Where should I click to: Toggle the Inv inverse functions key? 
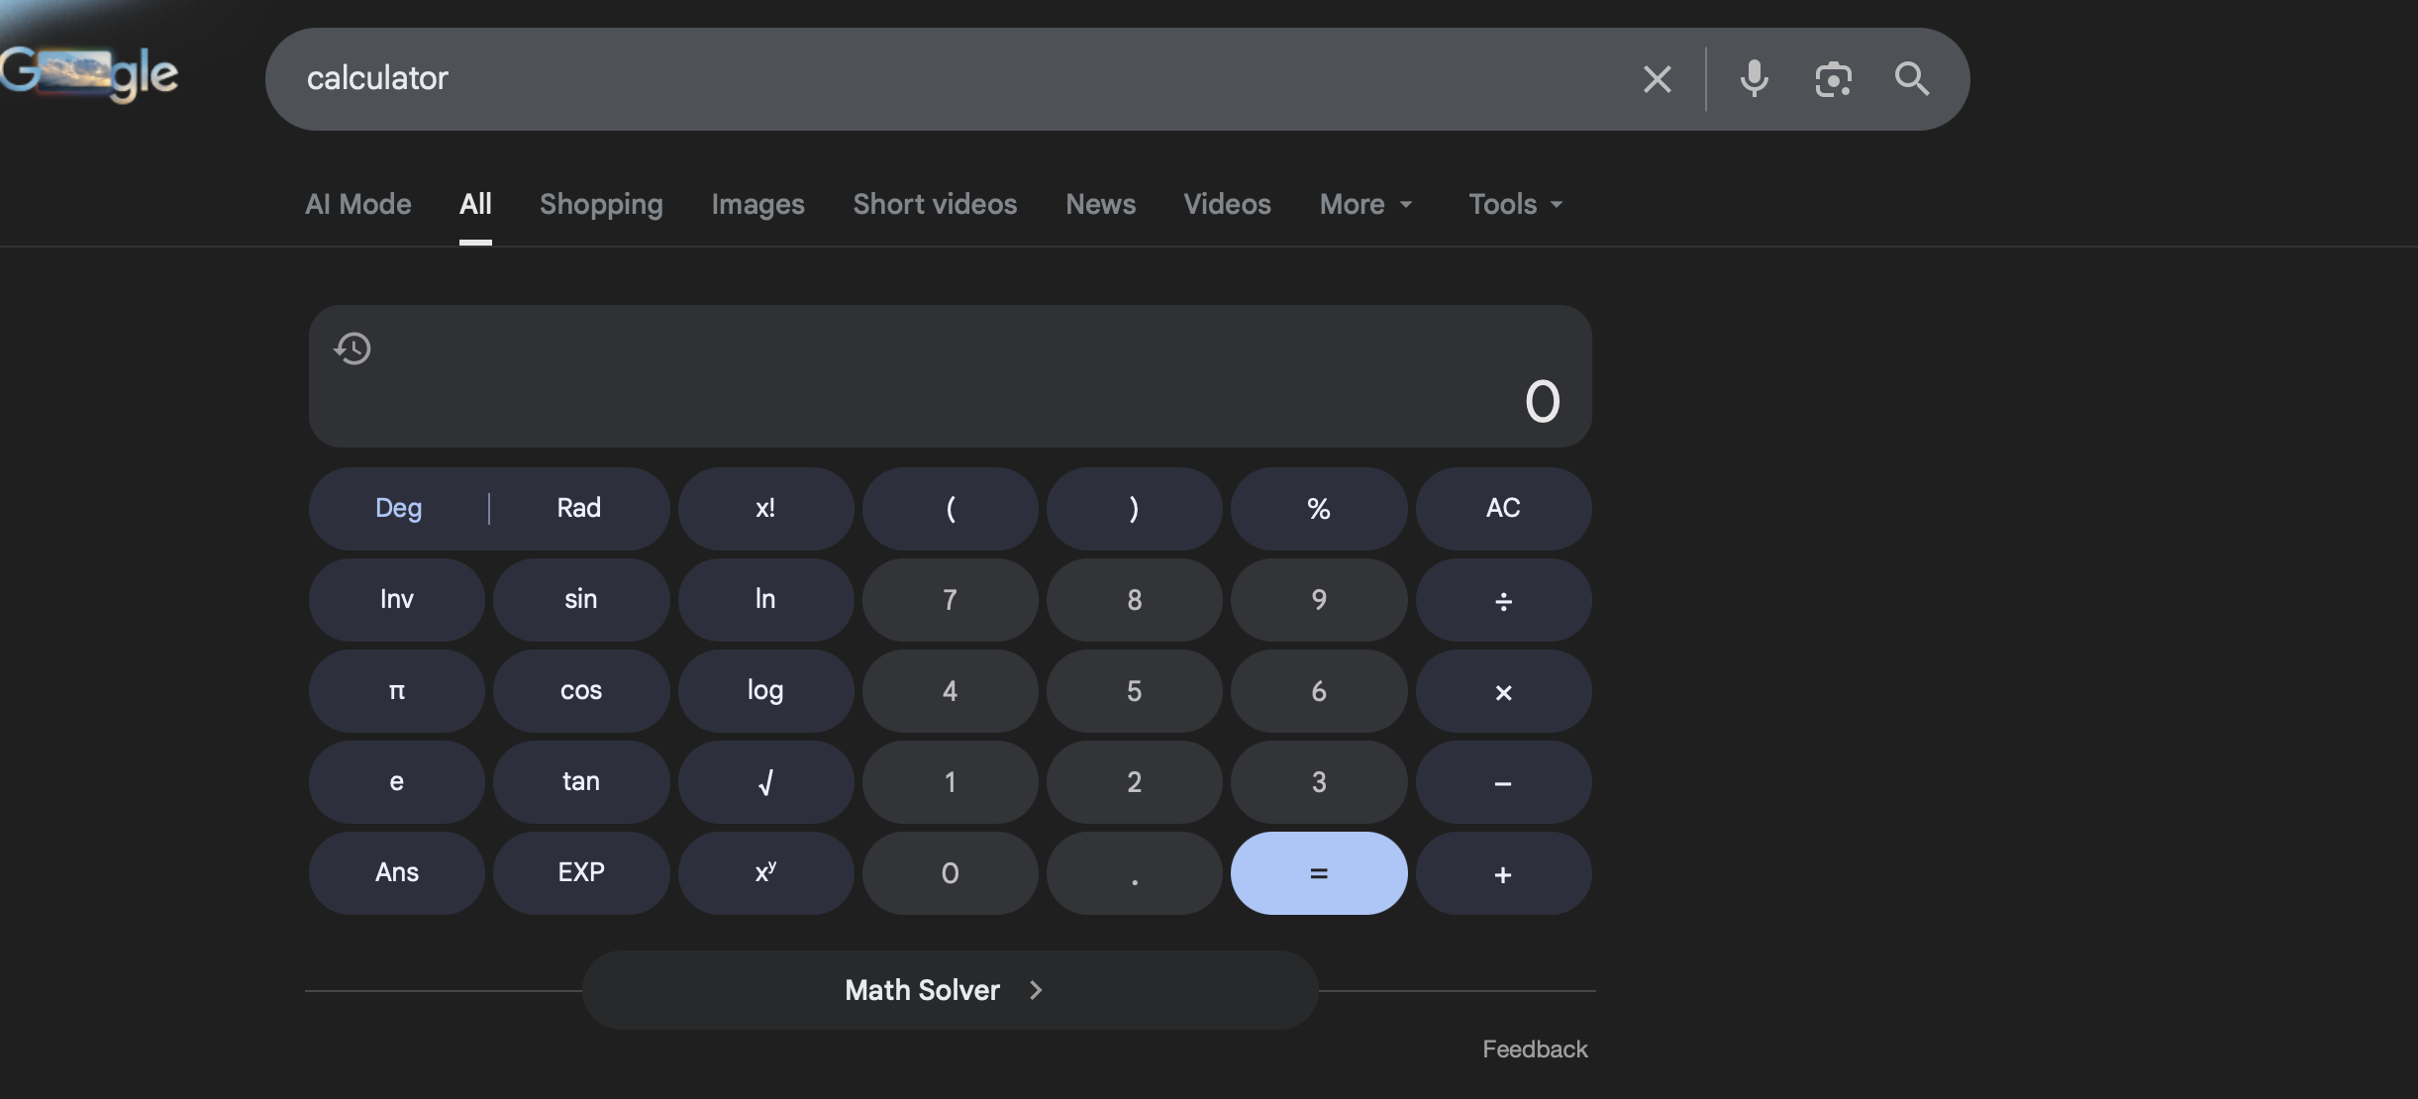[x=396, y=599]
